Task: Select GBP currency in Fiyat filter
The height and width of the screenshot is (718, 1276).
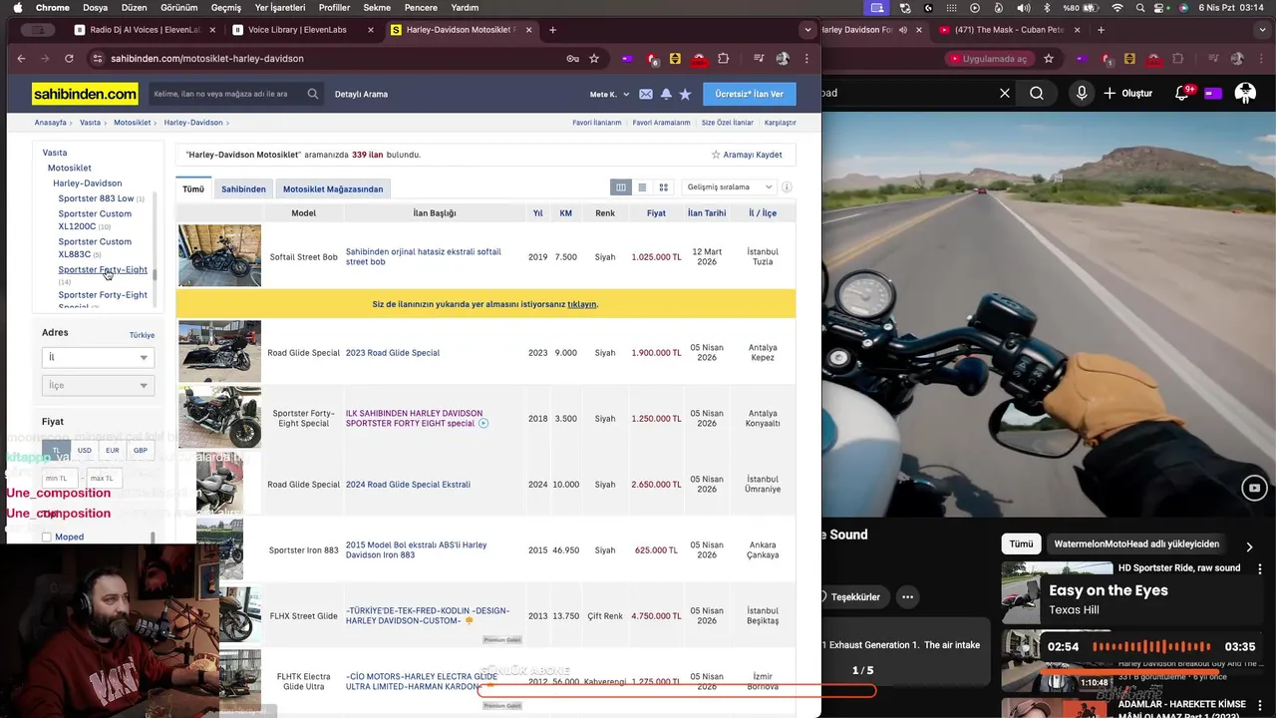Action: (141, 450)
